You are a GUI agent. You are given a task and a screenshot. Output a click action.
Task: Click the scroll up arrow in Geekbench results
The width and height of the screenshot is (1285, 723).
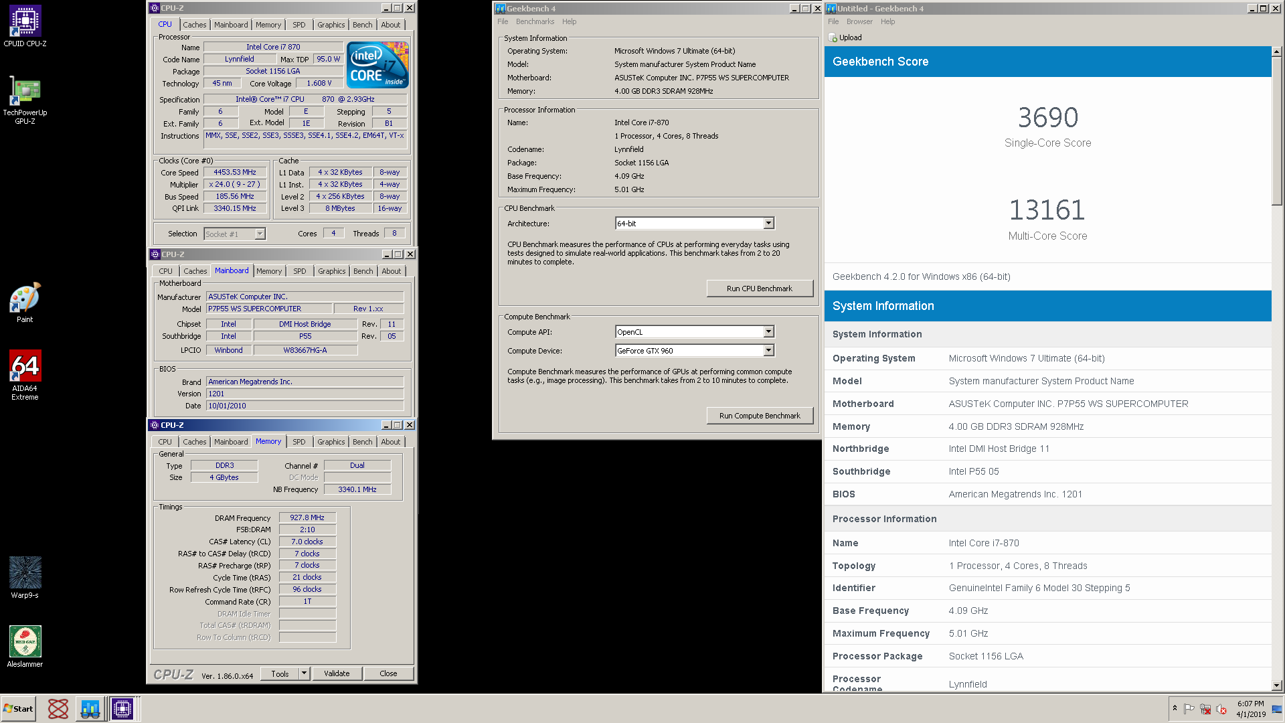1276,52
